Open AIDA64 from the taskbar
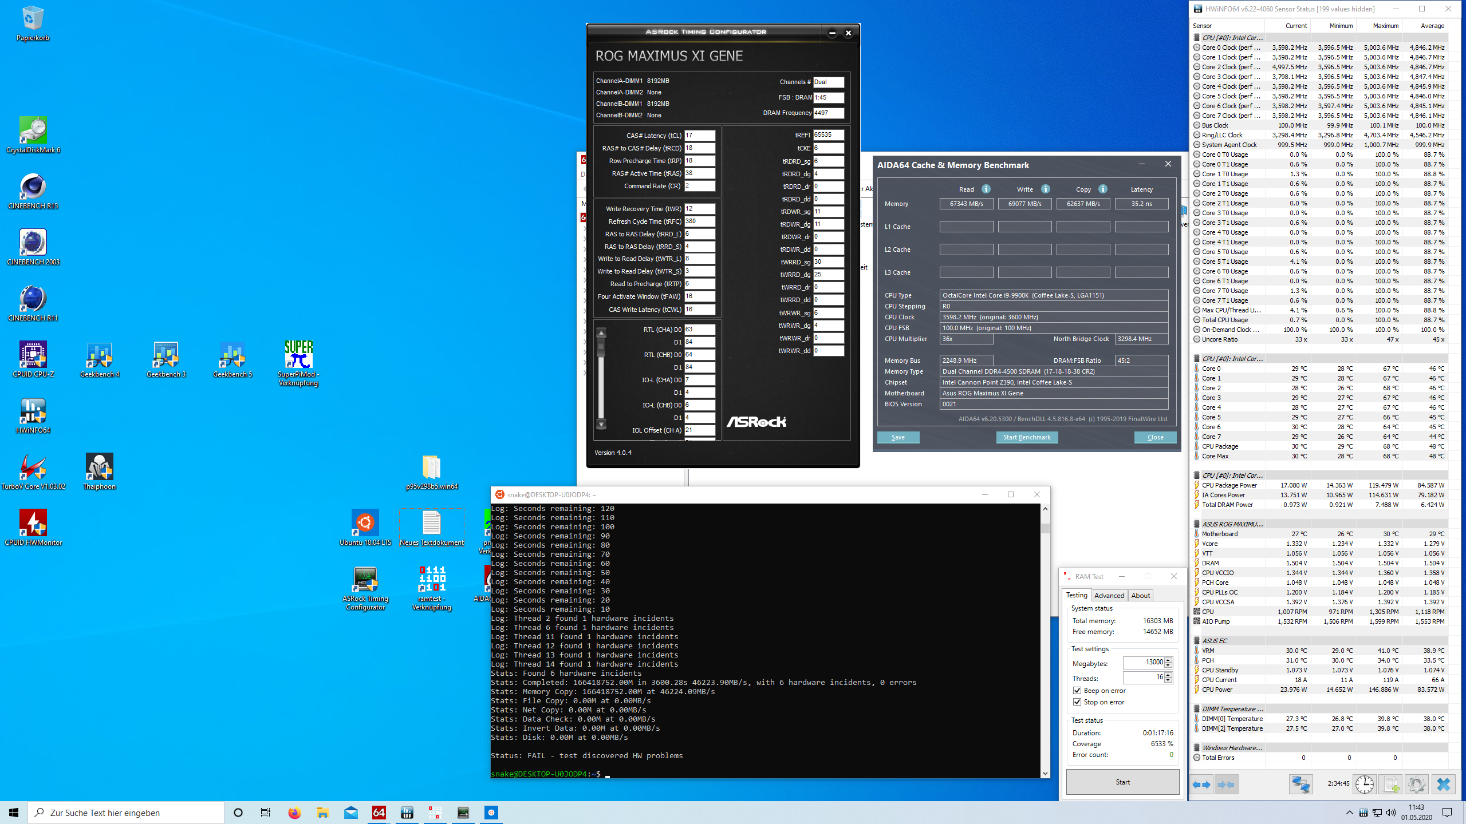The height and width of the screenshot is (824, 1466). 379,813
